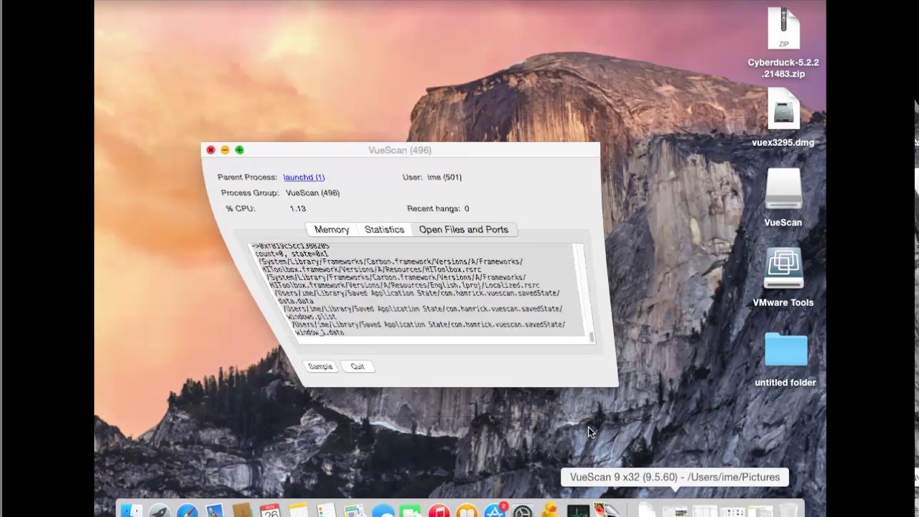Click the Quit button

point(358,366)
